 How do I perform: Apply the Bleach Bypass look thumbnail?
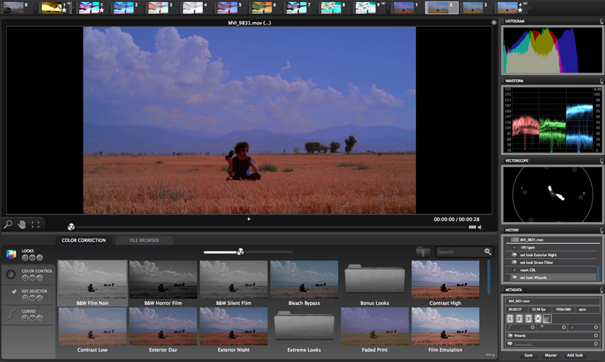[304, 279]
